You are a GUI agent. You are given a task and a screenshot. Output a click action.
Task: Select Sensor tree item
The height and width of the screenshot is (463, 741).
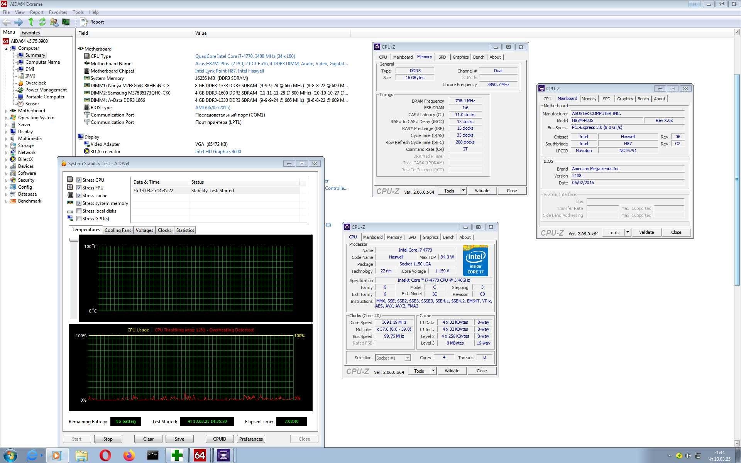(32, 104)
